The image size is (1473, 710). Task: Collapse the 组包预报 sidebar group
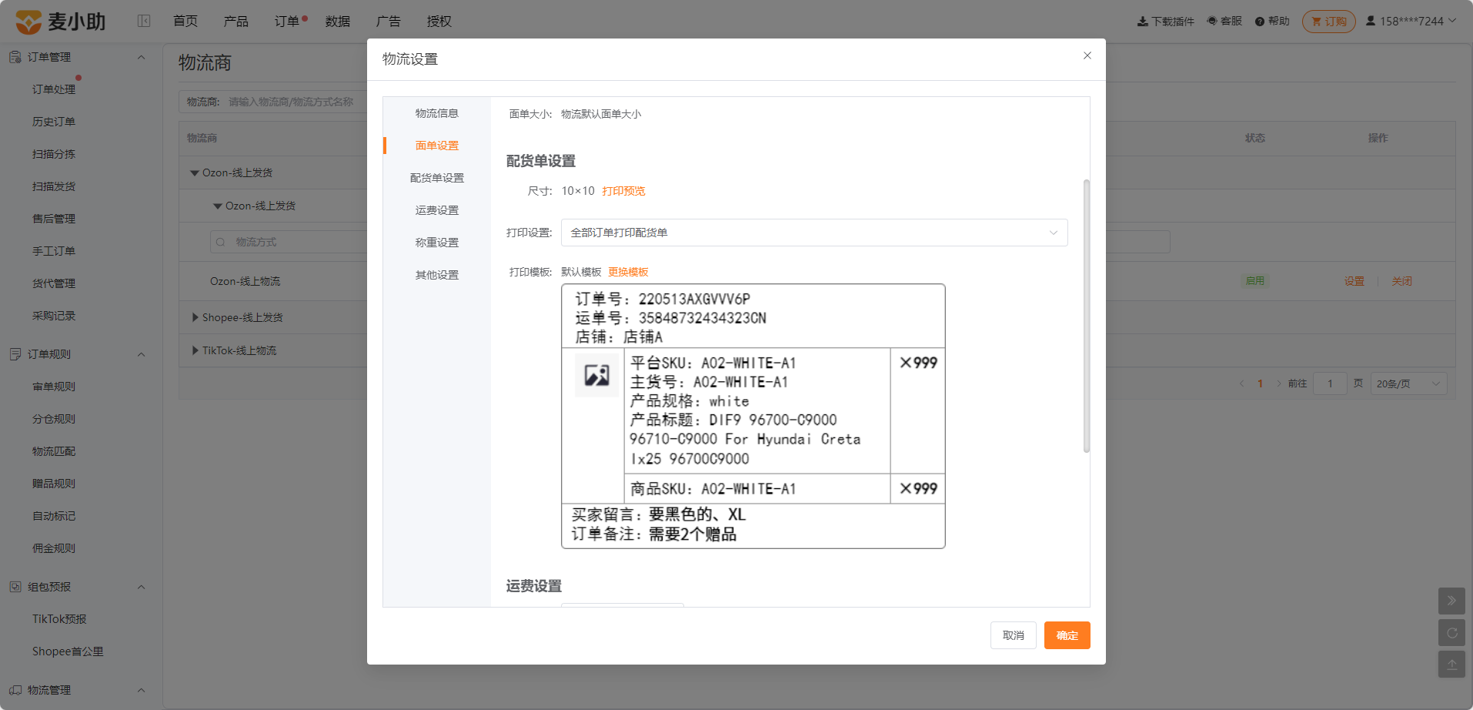(x=141, y=587)
